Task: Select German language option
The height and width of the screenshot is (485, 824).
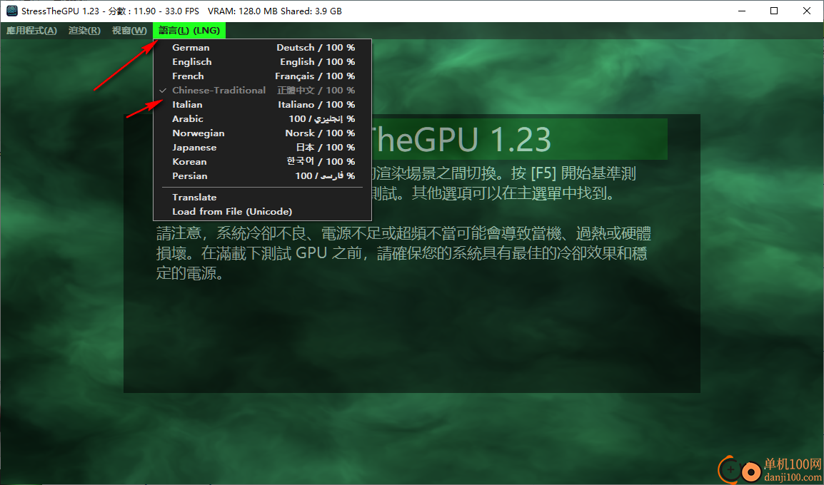Action: (262, 47)
